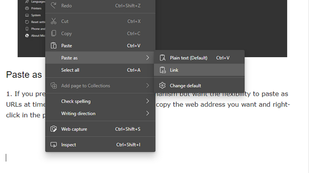Open About Microsoft Edge in sidebar
Viewport: 309px width, 173px height.
tap(35, 36)
